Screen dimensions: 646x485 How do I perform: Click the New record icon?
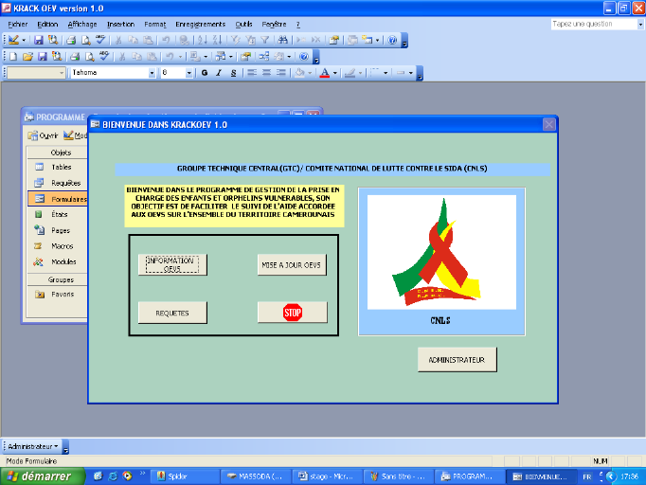[x=301, y=40]
